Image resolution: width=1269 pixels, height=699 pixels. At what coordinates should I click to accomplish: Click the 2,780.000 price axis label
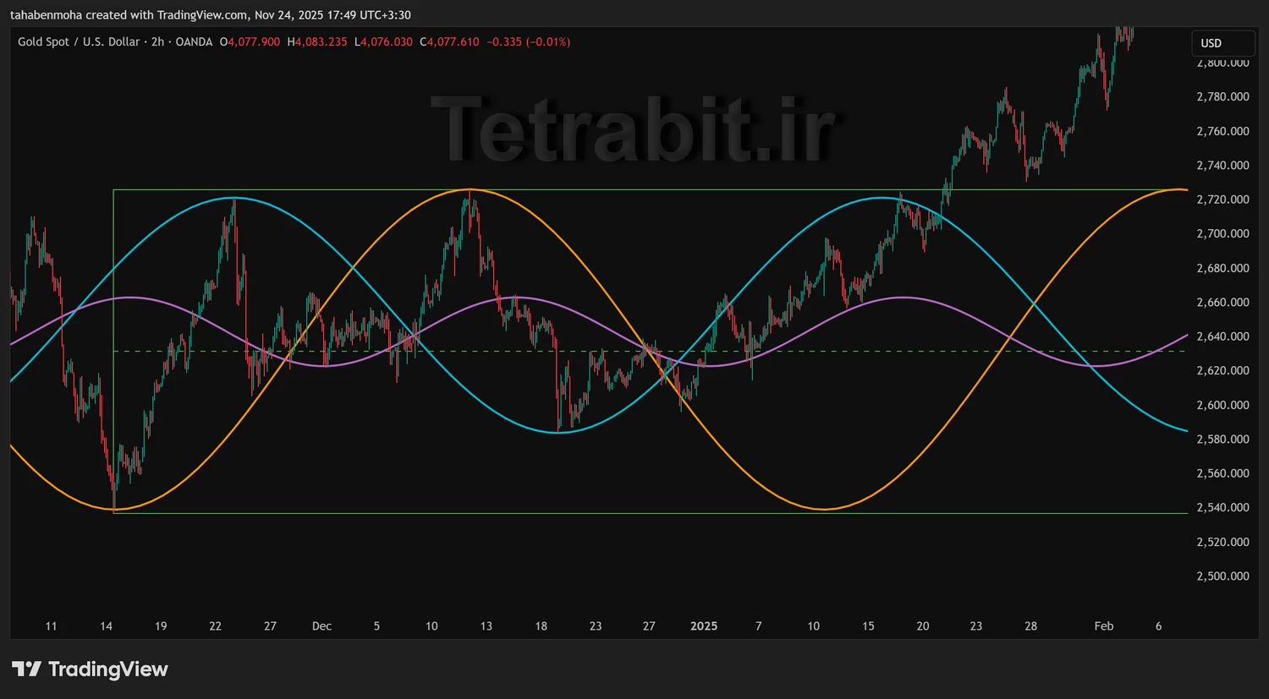pos(1222,96)
